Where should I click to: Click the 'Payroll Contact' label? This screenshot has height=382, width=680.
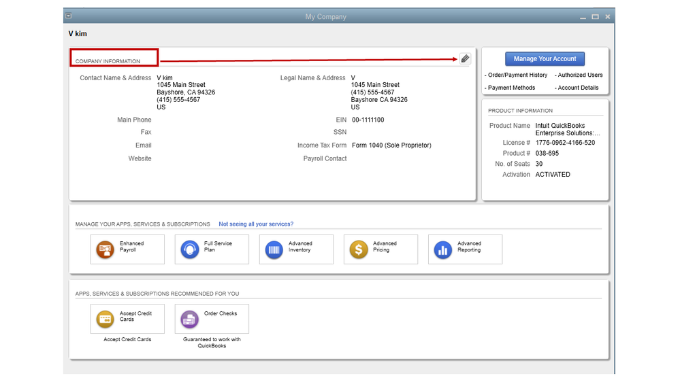(325, 158)
